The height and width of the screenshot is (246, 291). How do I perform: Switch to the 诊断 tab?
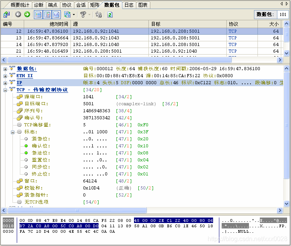click(39, 5)
